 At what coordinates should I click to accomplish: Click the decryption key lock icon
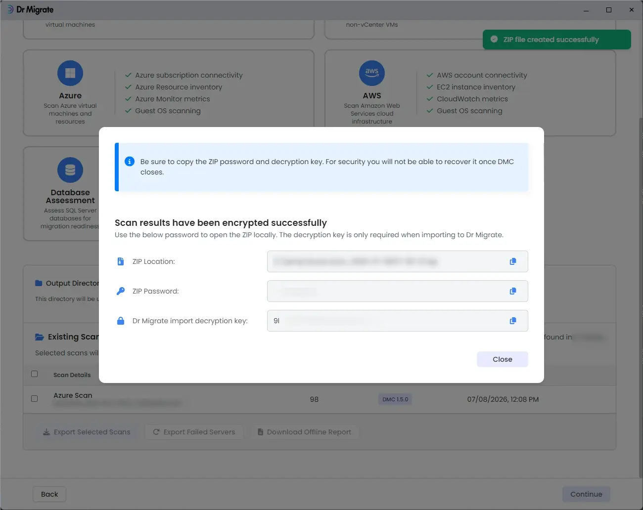121,321
